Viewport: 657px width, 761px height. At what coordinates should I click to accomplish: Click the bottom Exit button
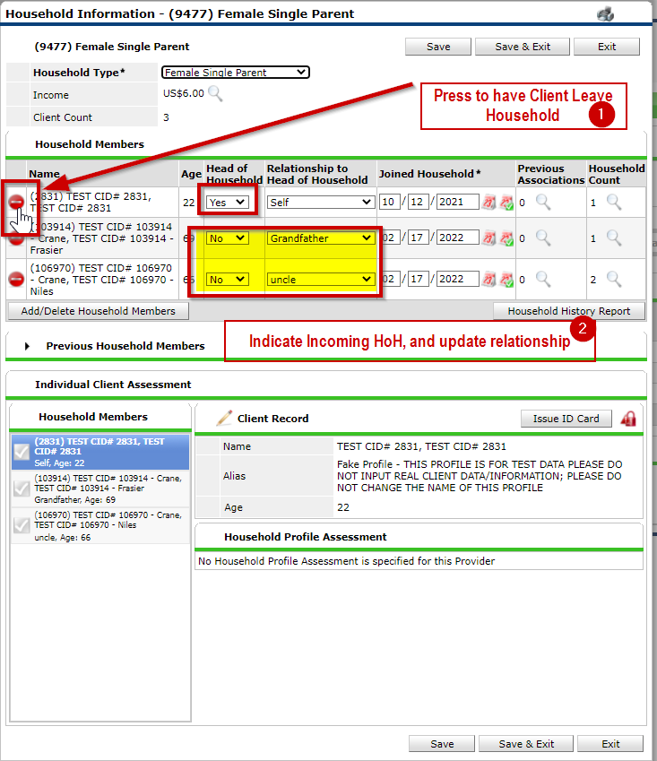(x=610, y=744)
